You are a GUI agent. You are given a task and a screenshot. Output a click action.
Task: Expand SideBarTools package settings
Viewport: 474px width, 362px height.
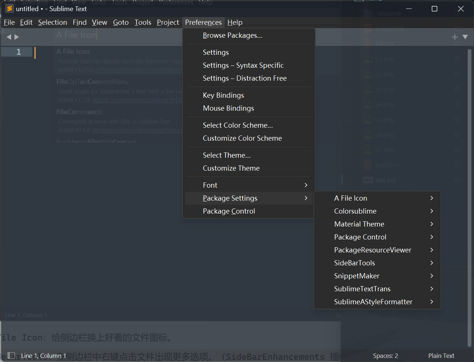[377, 263]
